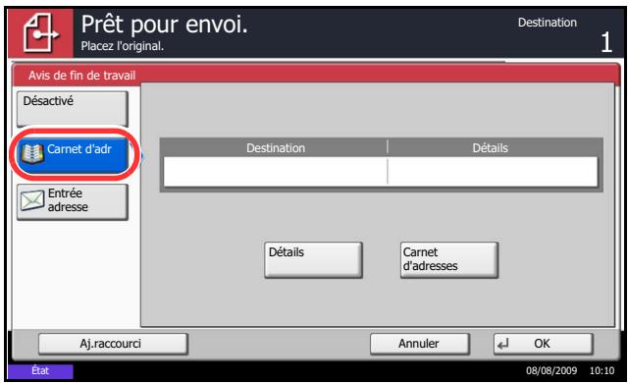Click the Avis de fin de travail title

pos(81,76)
